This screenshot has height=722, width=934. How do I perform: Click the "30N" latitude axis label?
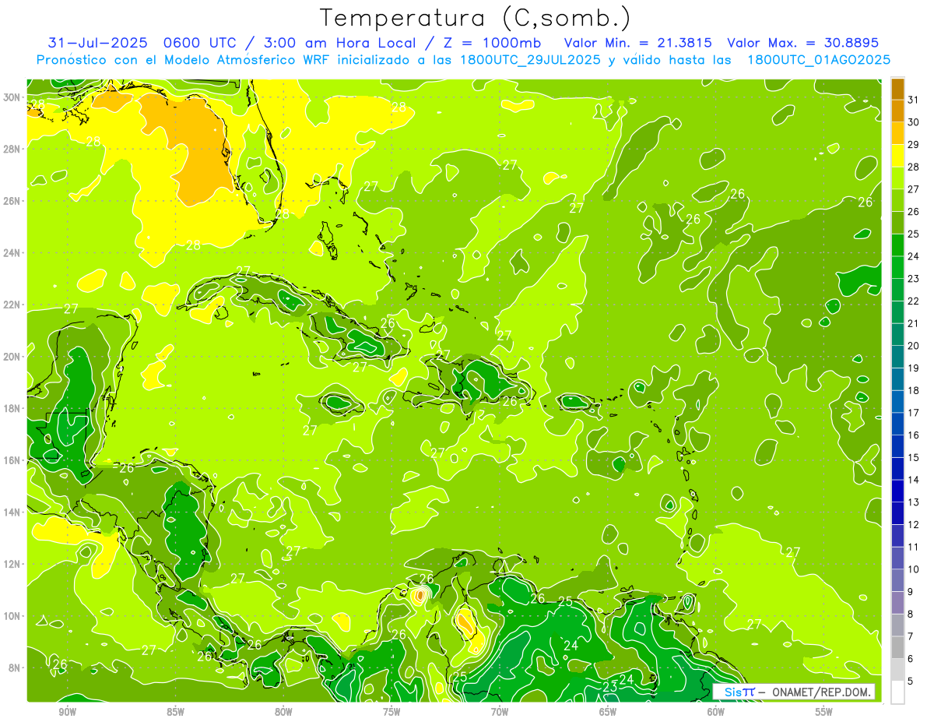point(12,97)
